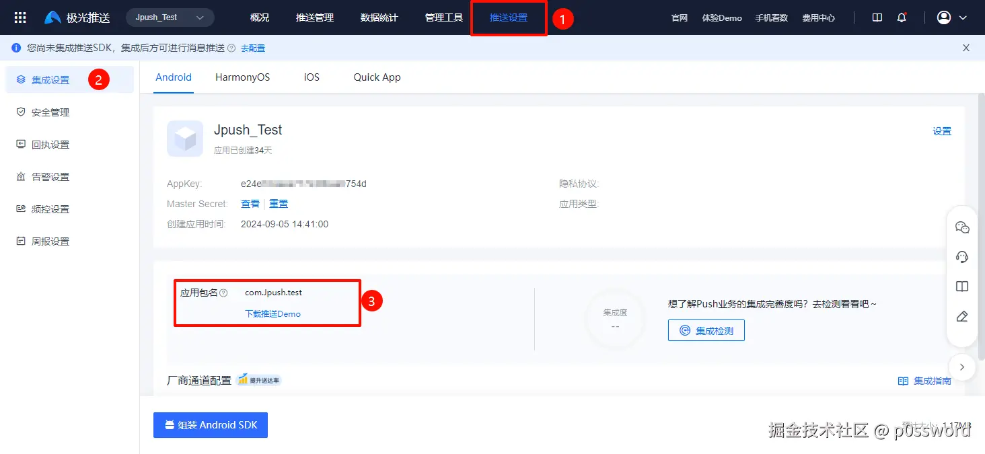Open the WeChat chat floating icon

coord(962,227)
